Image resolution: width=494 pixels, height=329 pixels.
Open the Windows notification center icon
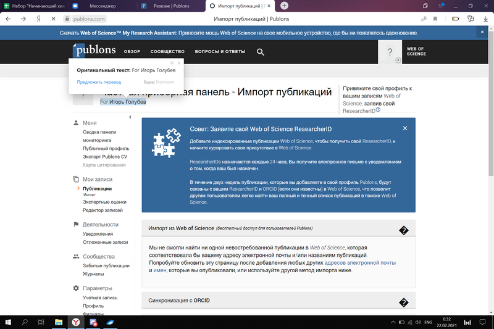pos(482,322)
